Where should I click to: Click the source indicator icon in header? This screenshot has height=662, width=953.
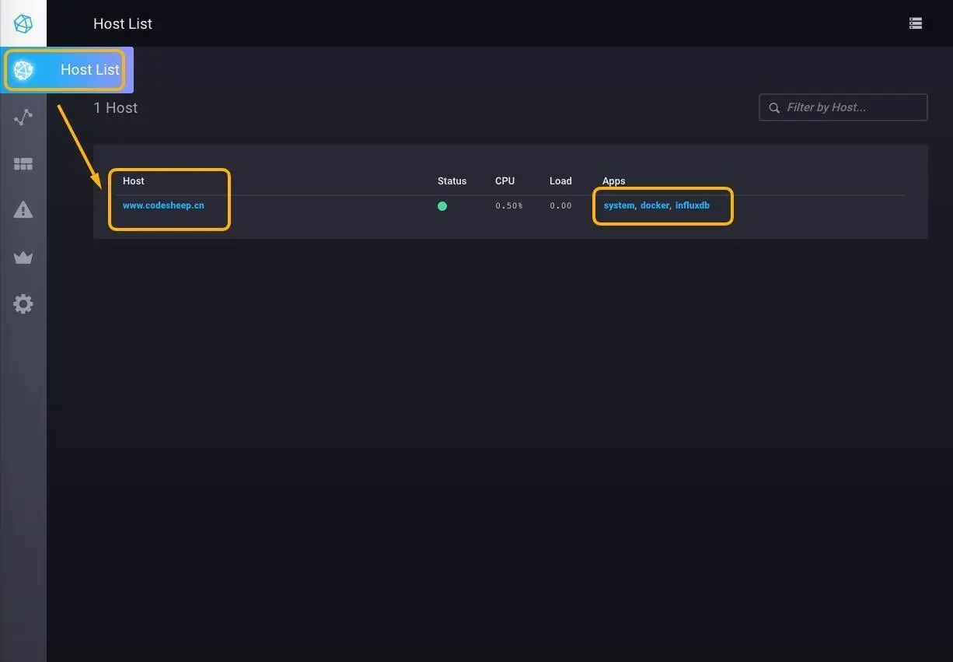[x=916, y=23]
